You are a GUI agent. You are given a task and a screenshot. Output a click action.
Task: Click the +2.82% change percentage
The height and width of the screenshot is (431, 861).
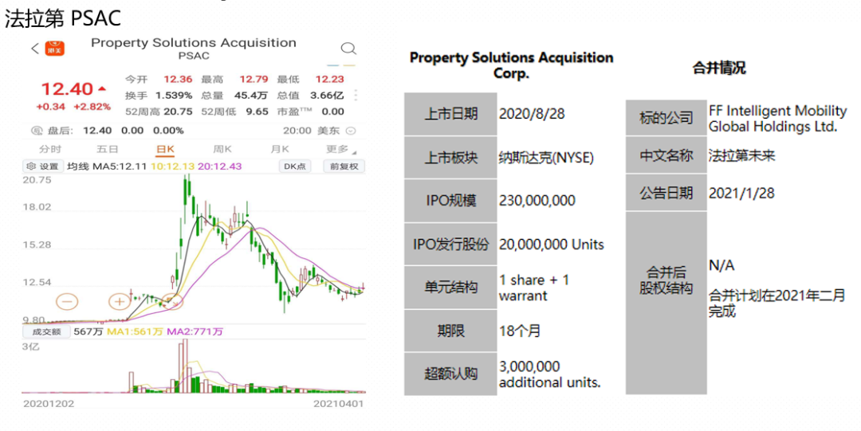pyautogui.click(x=92, y=107)
